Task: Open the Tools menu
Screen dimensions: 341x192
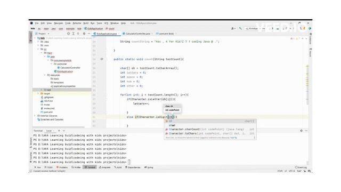Action: coord(100,23)
